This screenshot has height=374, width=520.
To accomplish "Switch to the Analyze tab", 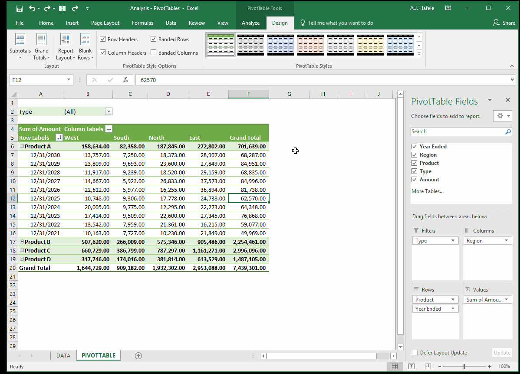I will [x=251, y=23].
